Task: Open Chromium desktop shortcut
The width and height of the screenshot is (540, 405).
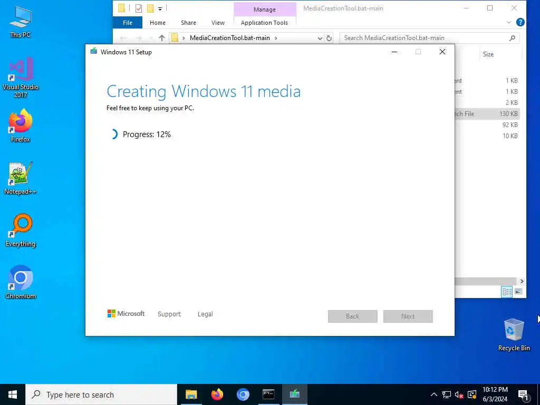Action: (21, 282)
